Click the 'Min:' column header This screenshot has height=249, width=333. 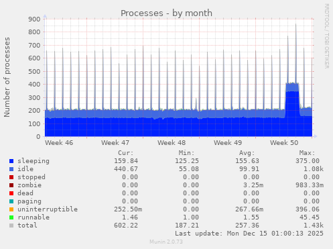pyautogui.click(x=186, y=153)
